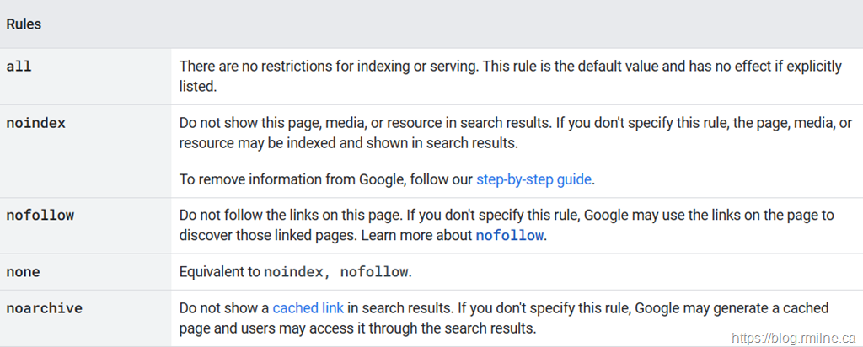Click the "Rules" table header
Image resolution: width=863 pixels, height=347 pixels.
[x=24, y=24]
